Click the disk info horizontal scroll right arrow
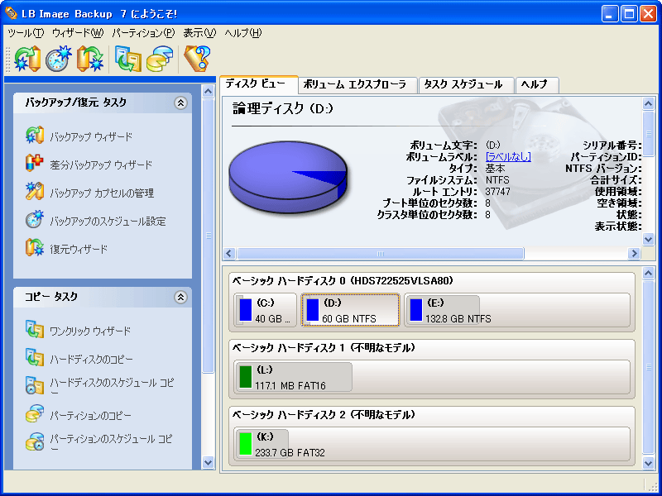Image resolution: width=662 pixels, height=496 pixels. pyautogui.click(x=634, y=254)
